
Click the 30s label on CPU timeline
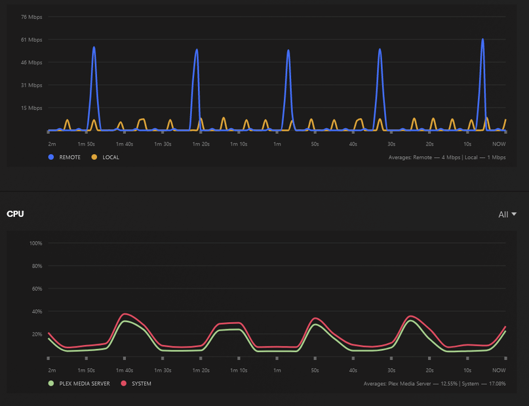(391, 370)
